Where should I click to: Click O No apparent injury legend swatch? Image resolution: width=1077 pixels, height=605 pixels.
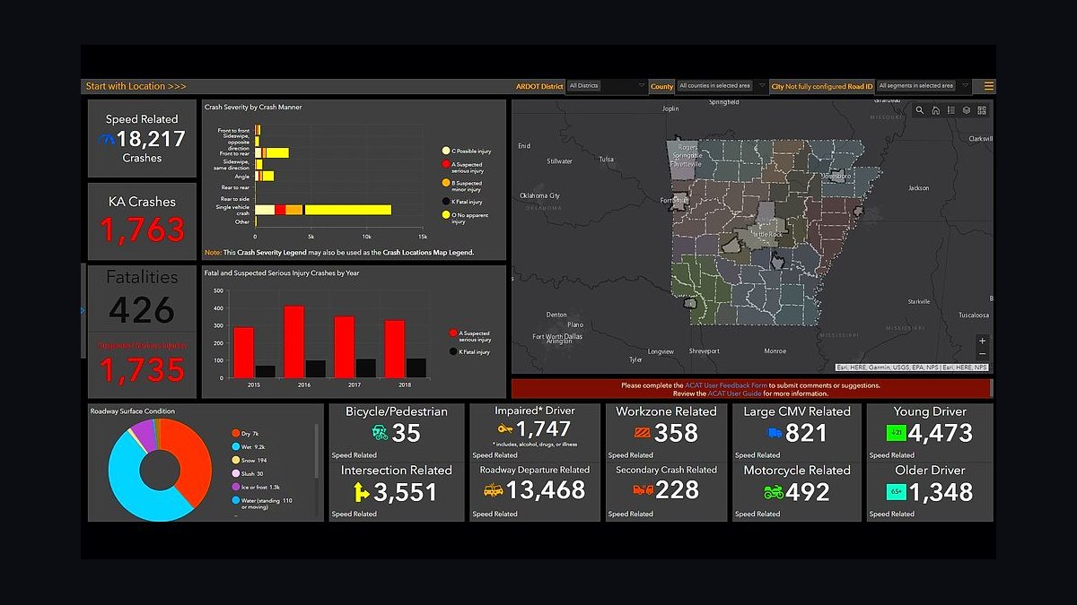tap(444, 216)
